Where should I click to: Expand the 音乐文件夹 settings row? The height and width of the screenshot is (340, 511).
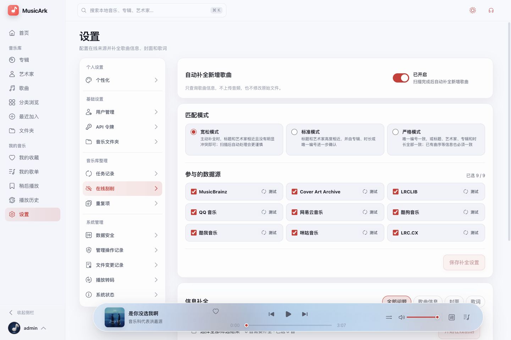[122, 142]
